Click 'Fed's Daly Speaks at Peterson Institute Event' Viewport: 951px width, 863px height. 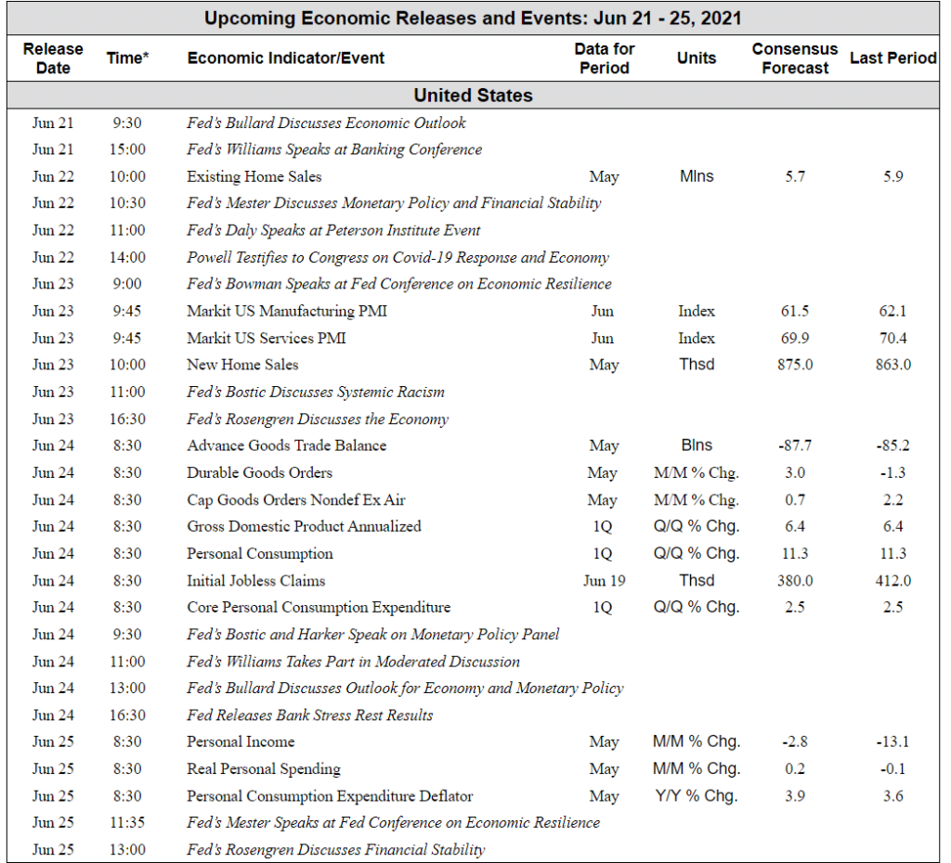pyautogui.click(x=333, y=230)
